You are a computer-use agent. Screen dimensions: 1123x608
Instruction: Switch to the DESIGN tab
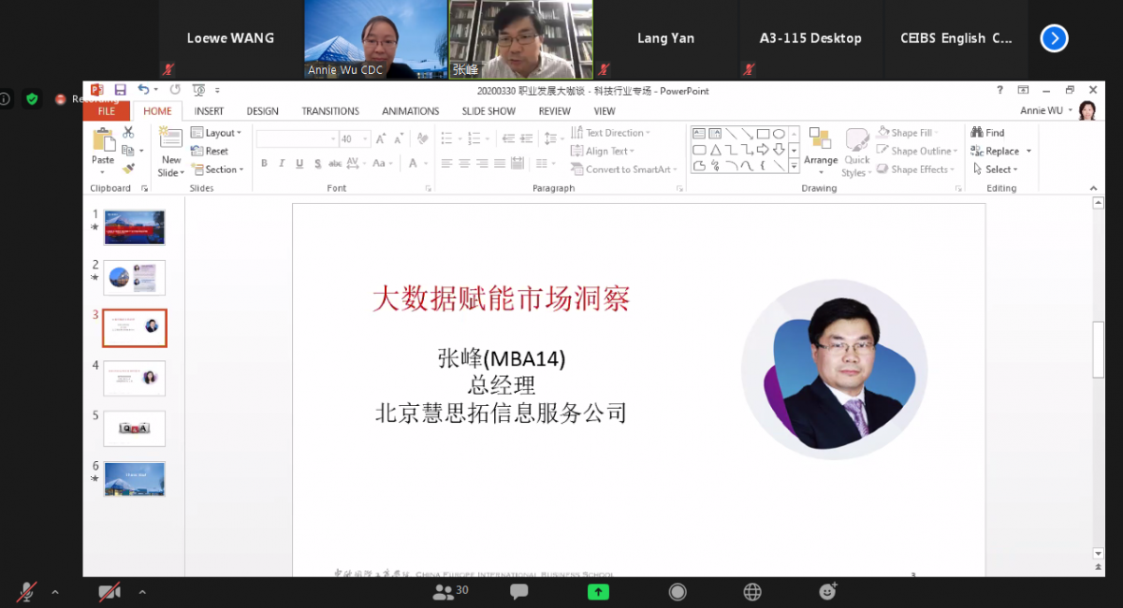[262, 110]
